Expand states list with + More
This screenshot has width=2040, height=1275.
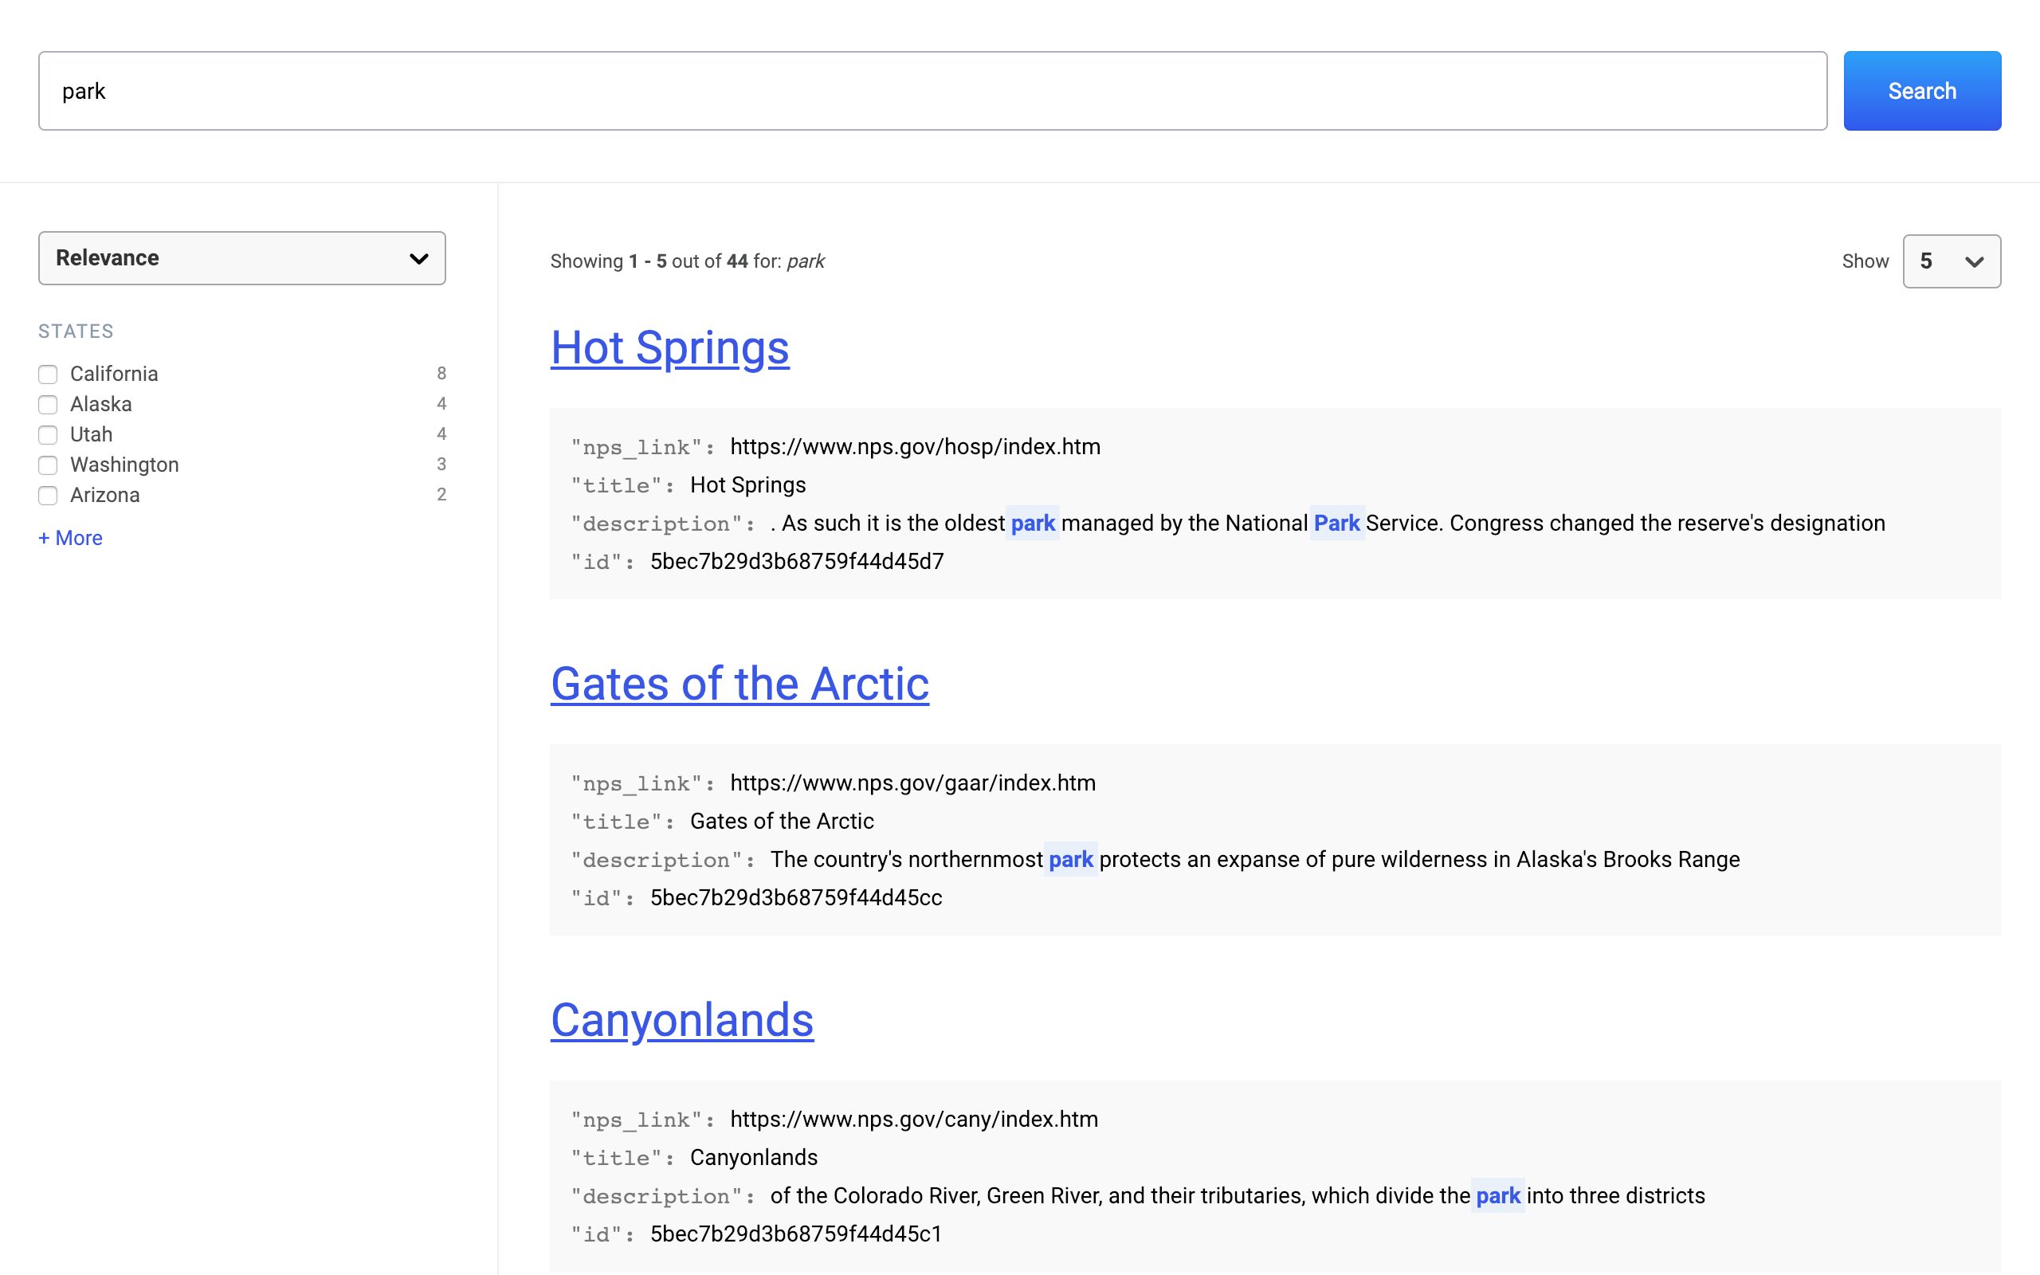pos(71,538)
